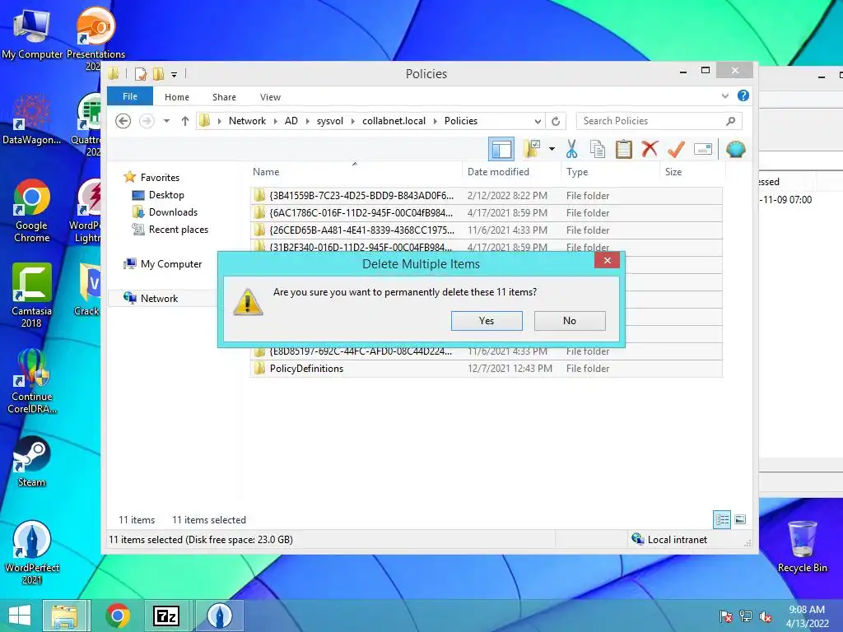
Task: Click the Copy toolbar icon
Action: tap(598, 149)
